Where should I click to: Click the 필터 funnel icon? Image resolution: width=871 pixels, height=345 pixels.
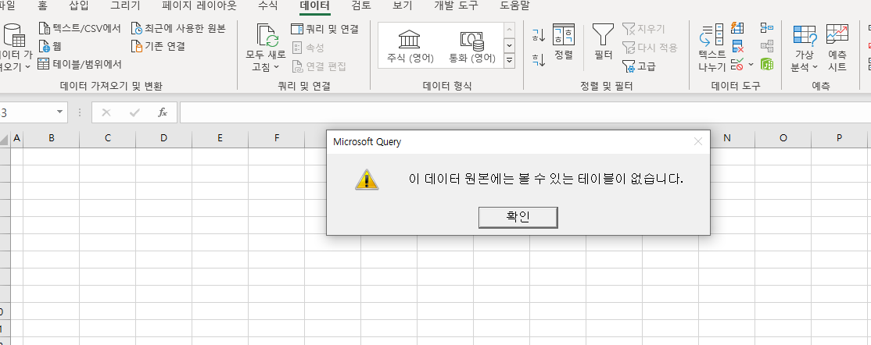point(602,35)
